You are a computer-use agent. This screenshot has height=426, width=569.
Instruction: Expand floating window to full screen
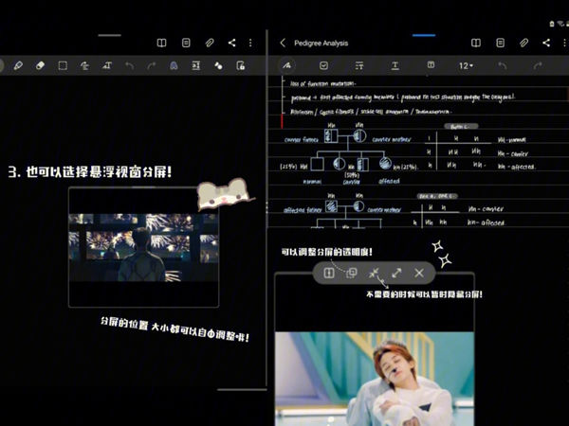[396, 273]
